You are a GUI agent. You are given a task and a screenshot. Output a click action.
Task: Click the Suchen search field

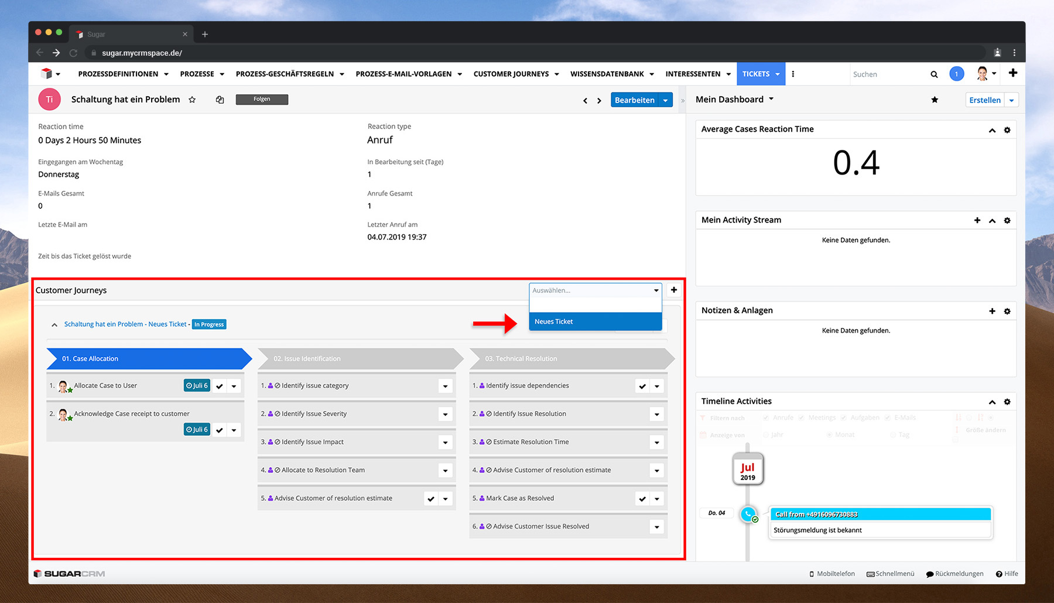tap(887, 74)
